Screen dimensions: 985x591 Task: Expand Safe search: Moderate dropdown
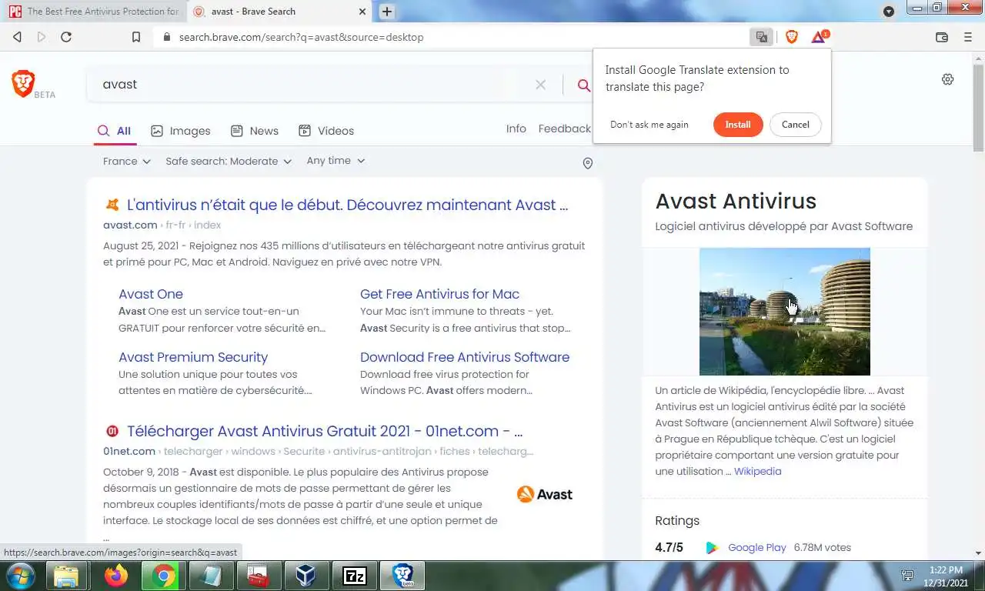click(x=229, y=161)
